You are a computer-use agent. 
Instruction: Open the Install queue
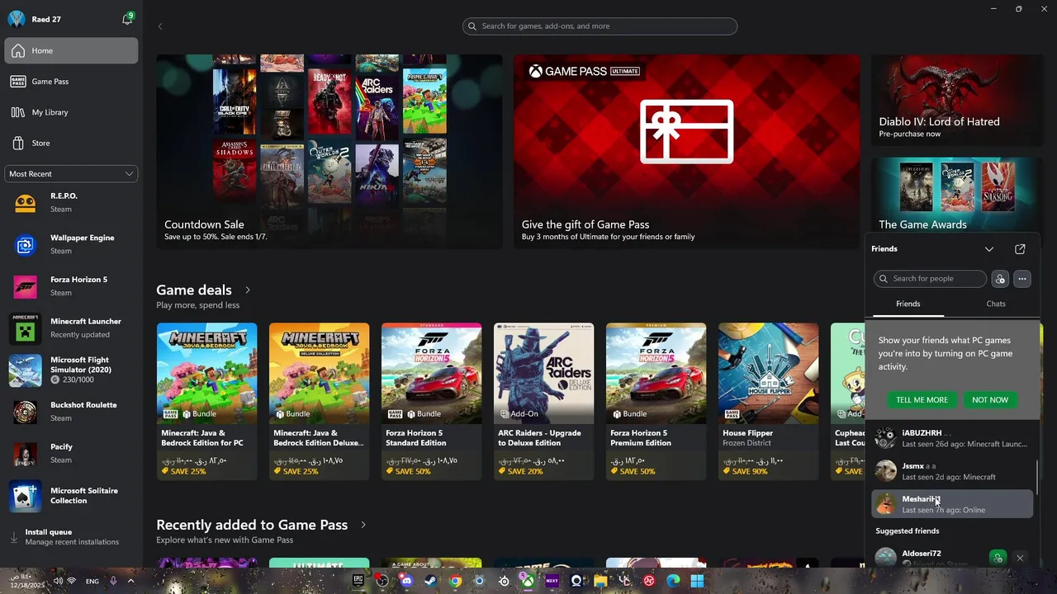pyautogui.click(x=71, y=537)
